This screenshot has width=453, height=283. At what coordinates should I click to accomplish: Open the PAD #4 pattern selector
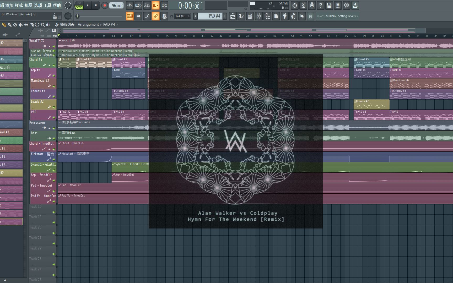tap(210, 16)
